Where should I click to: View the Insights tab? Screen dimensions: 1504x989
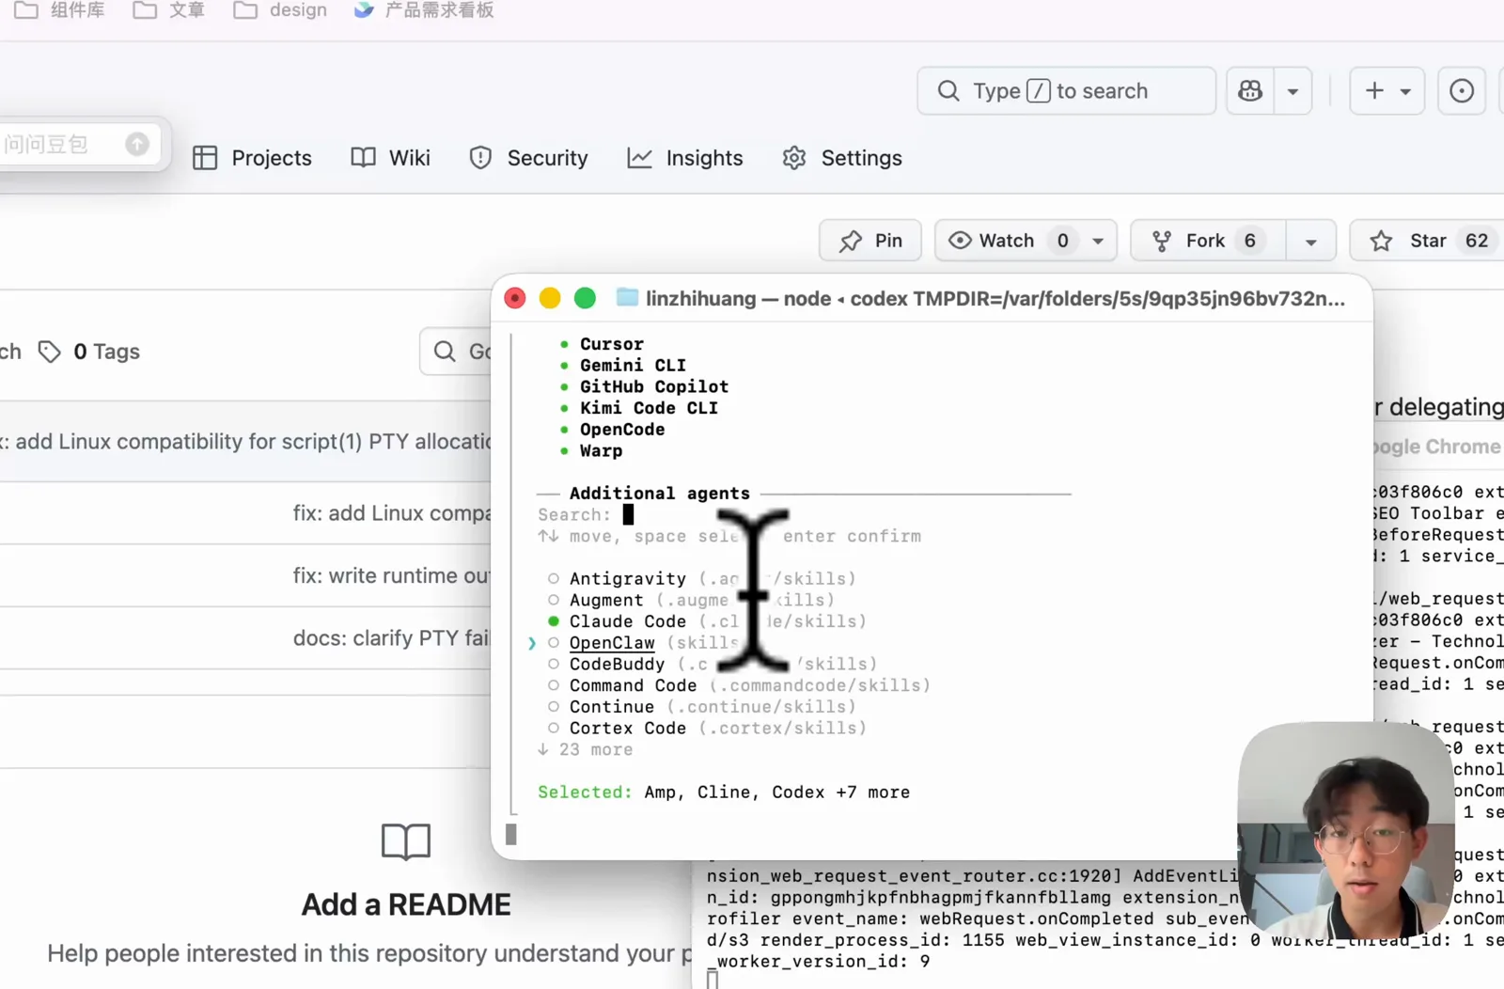685,158
